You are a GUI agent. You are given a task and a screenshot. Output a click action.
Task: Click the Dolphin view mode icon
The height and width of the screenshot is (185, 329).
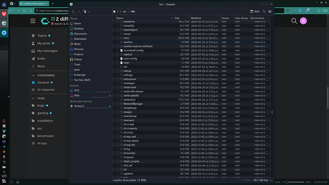84,11
